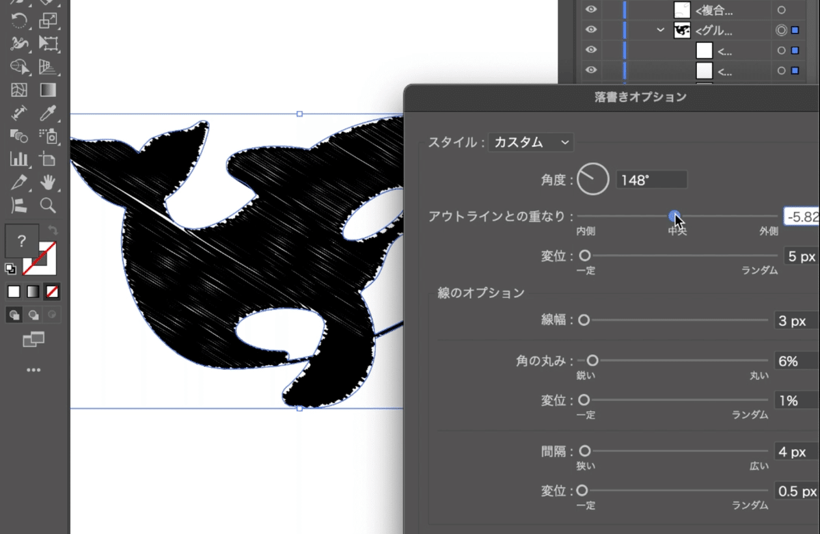Image resolution: width=820 pixels, height=534 pixels.
Task: Select the Rotate tool
Action: (18, 20)
